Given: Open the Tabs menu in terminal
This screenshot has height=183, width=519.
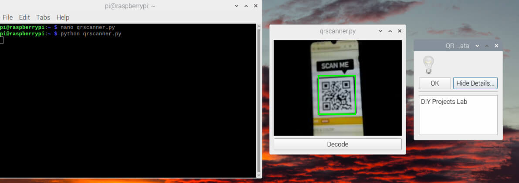Looking at the screenshot, I should click(43, 17).
